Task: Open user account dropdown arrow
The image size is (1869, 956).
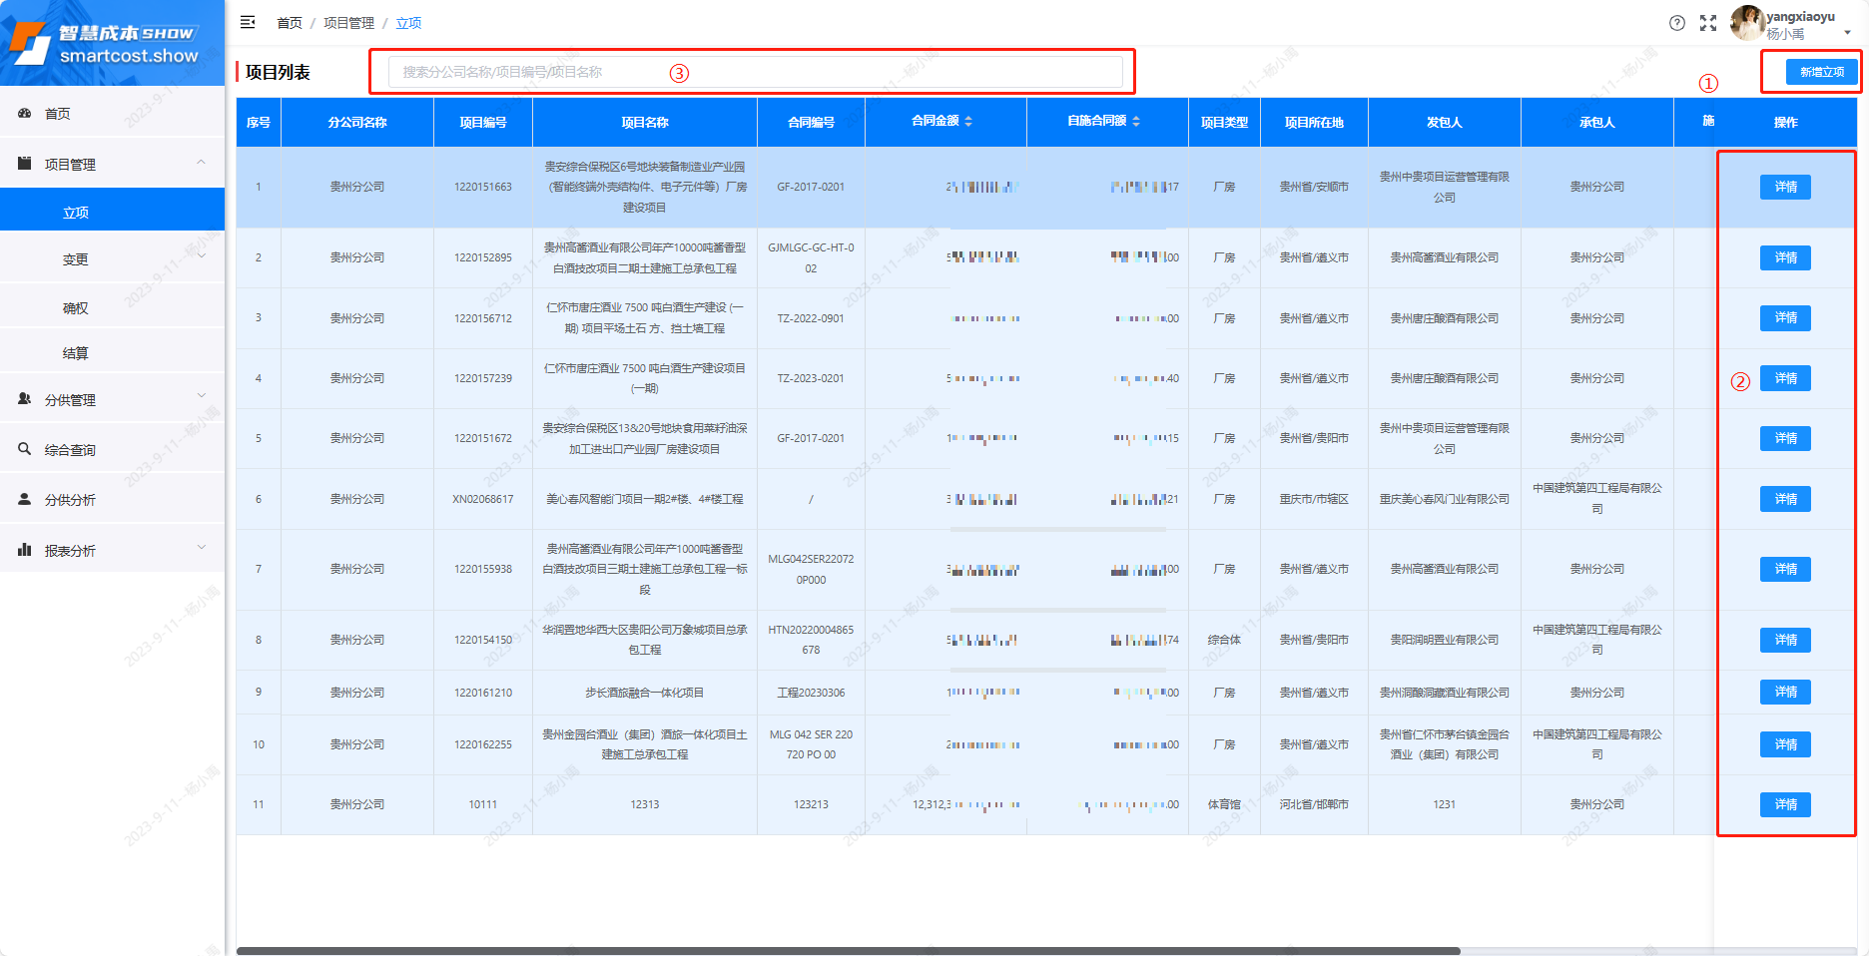Action: pyautogui.click(x=1847, y=33)
